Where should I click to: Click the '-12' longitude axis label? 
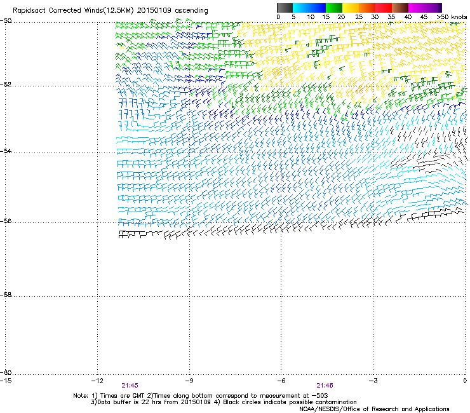97,381
